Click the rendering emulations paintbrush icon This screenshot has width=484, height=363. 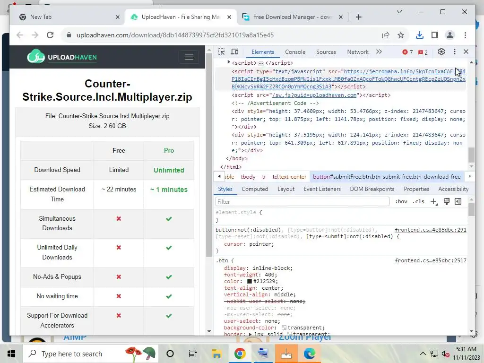[446, 201]
